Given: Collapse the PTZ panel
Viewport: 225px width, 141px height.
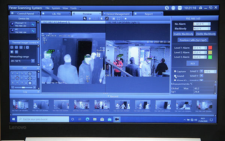Looking at the screenshot, I should pos(38,68).
